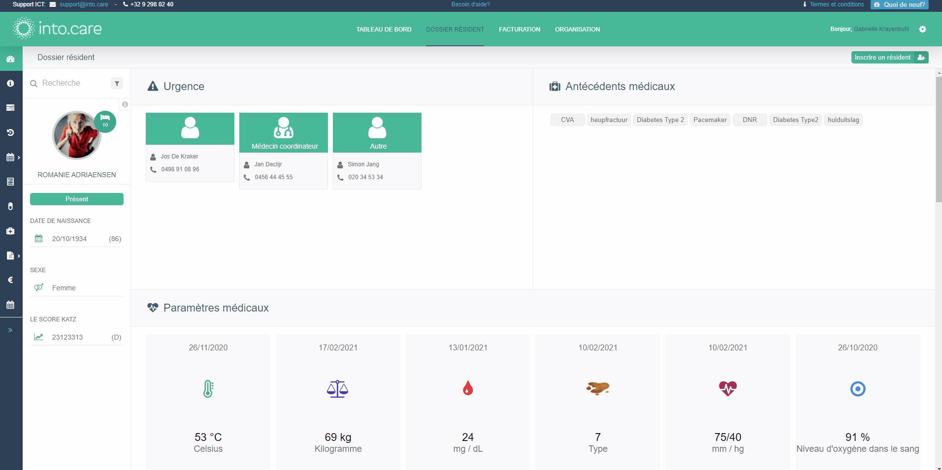Click the gender symbol icon next to Femme
942x470 pixels.
39,287
